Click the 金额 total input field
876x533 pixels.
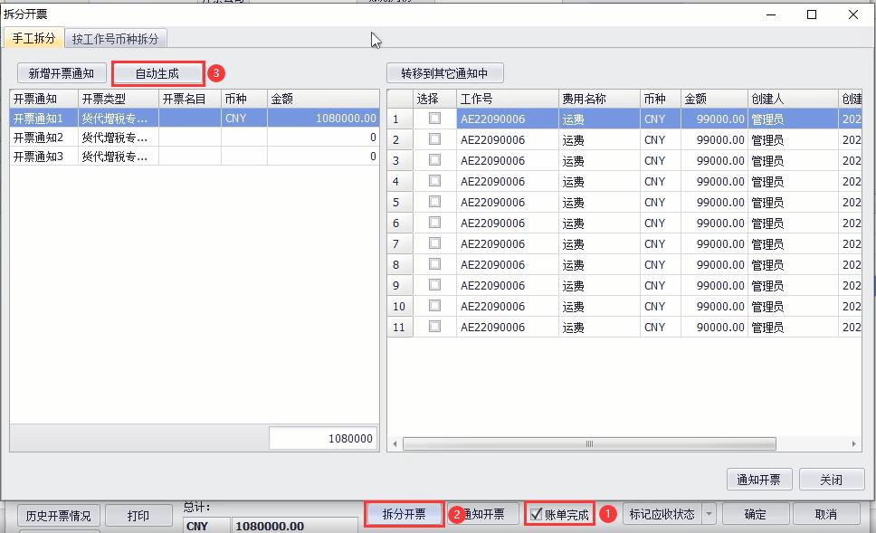coord(323,438)
